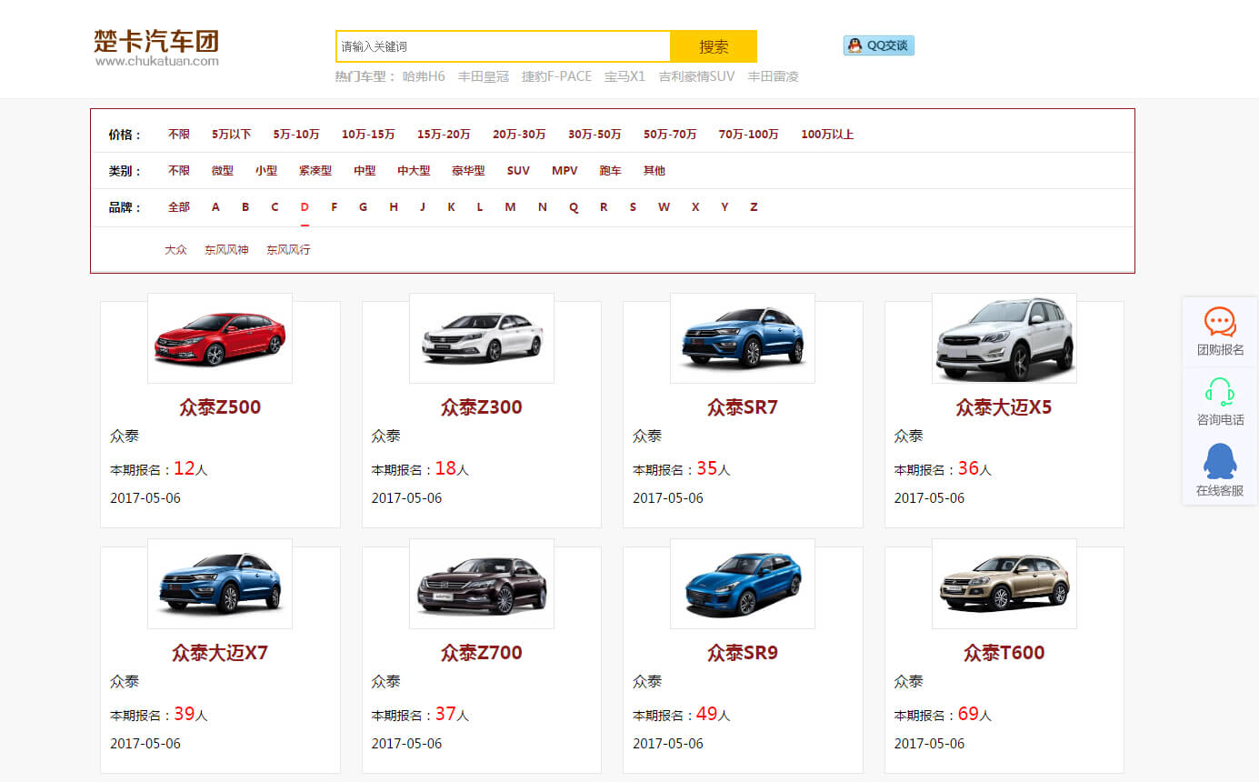Select price filter 5万以下
1259x782 pixels.
click(x=232, y=135)
